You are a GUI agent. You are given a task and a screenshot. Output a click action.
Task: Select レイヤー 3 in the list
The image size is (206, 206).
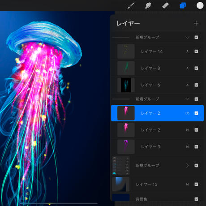[158, 147]
